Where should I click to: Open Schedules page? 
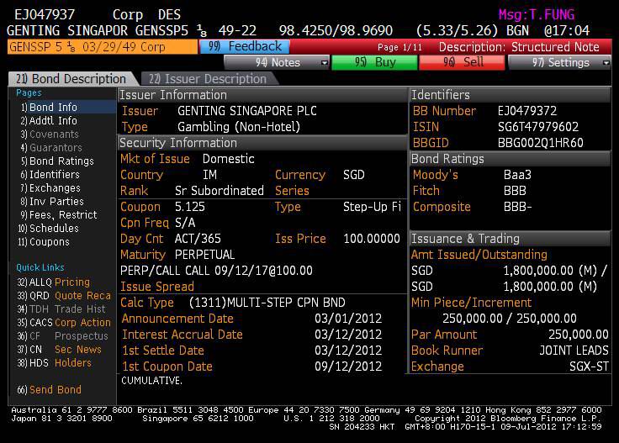click(x=49, y=228)
